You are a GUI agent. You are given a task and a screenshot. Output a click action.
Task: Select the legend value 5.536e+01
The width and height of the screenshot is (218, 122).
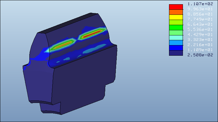[200, 29]
